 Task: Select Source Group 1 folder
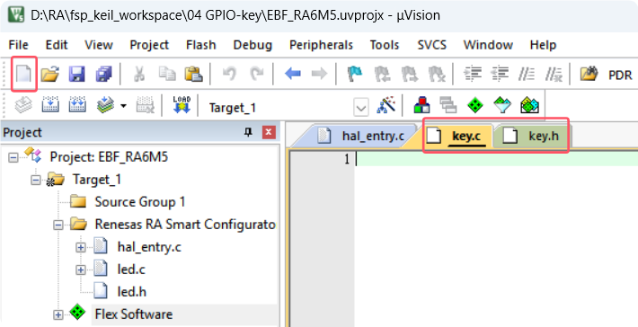tap(139, 202)
